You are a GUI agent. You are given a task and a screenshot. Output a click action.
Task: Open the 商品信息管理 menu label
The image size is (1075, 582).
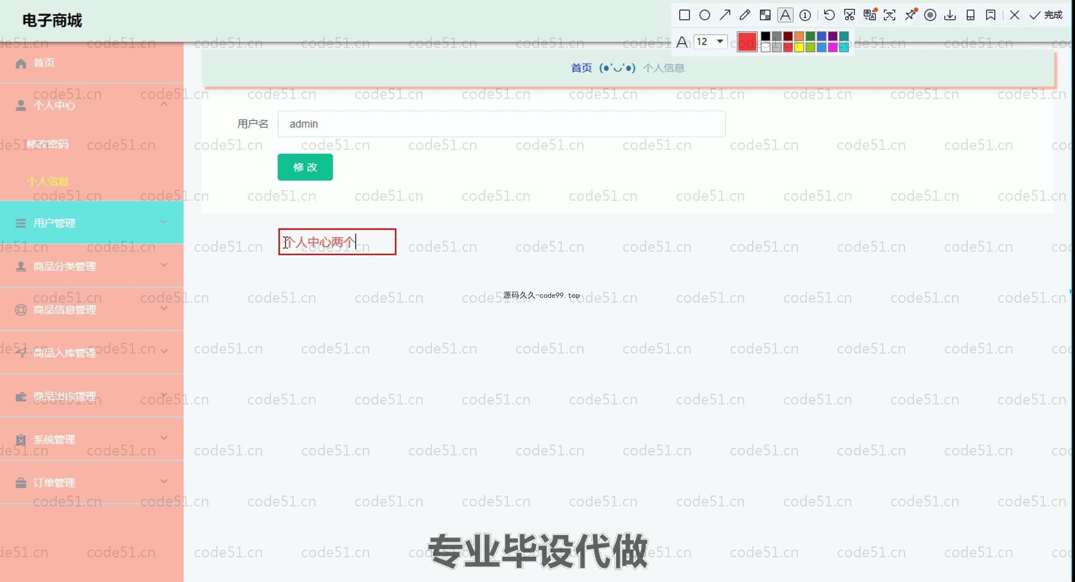pos(65,310)
